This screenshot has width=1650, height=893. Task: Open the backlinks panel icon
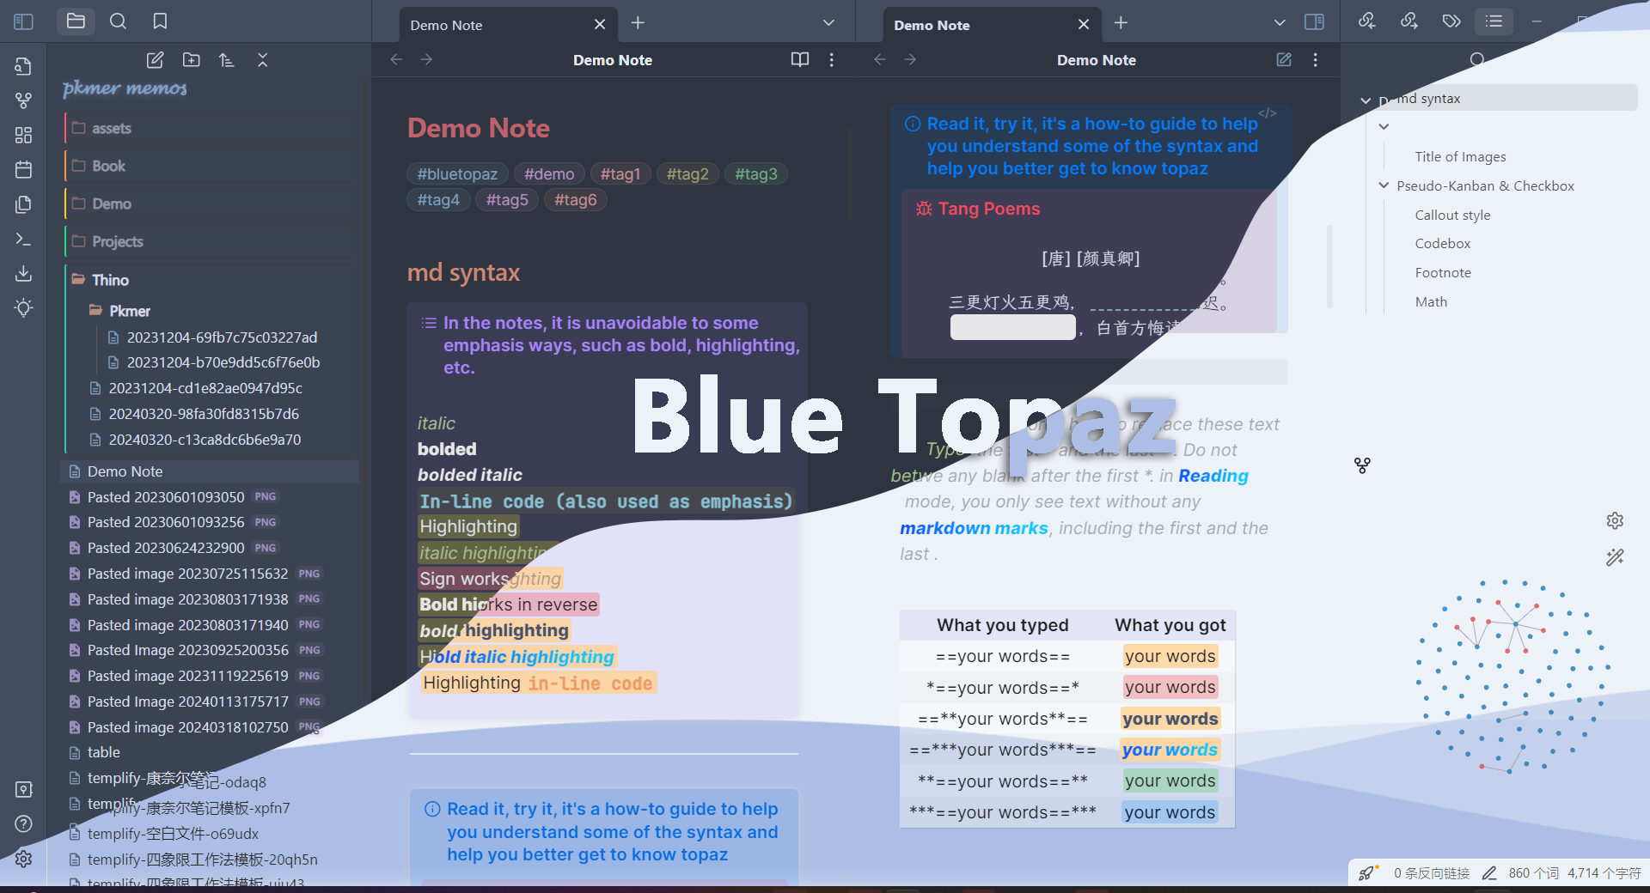[x=1366, y=21]
